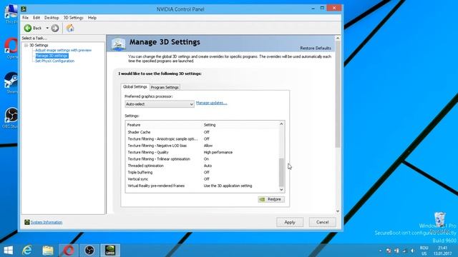Select Texture filtering Quality row
The width and height of the screenshot is (458, 257).
[x=202, y=152]
